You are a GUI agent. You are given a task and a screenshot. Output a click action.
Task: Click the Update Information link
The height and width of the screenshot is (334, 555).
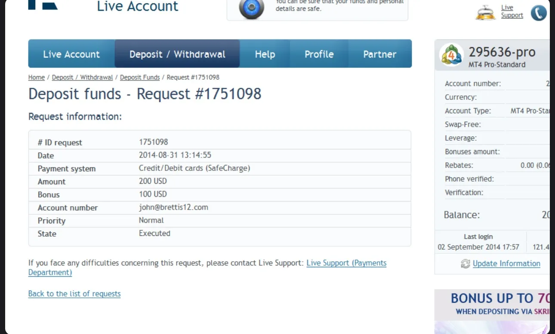(506, 263)
